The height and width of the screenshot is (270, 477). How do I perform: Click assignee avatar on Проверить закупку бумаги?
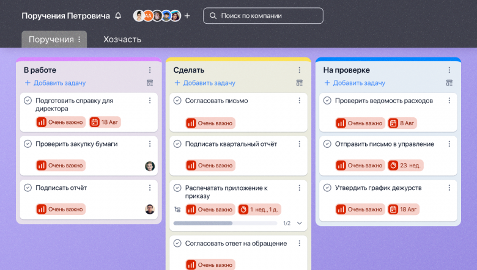coord(150,166)
